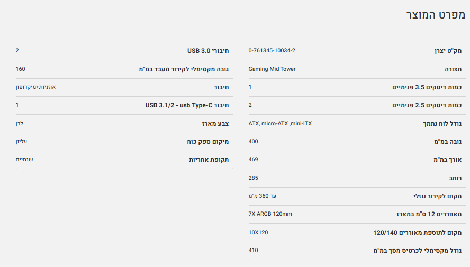Click the 'מפרט המוצר' heading
470x267 pixels.
435,15
